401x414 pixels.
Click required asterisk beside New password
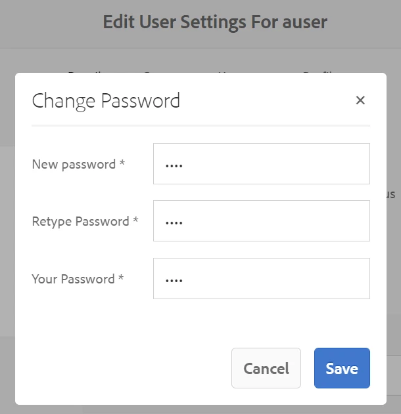(122, 162)
